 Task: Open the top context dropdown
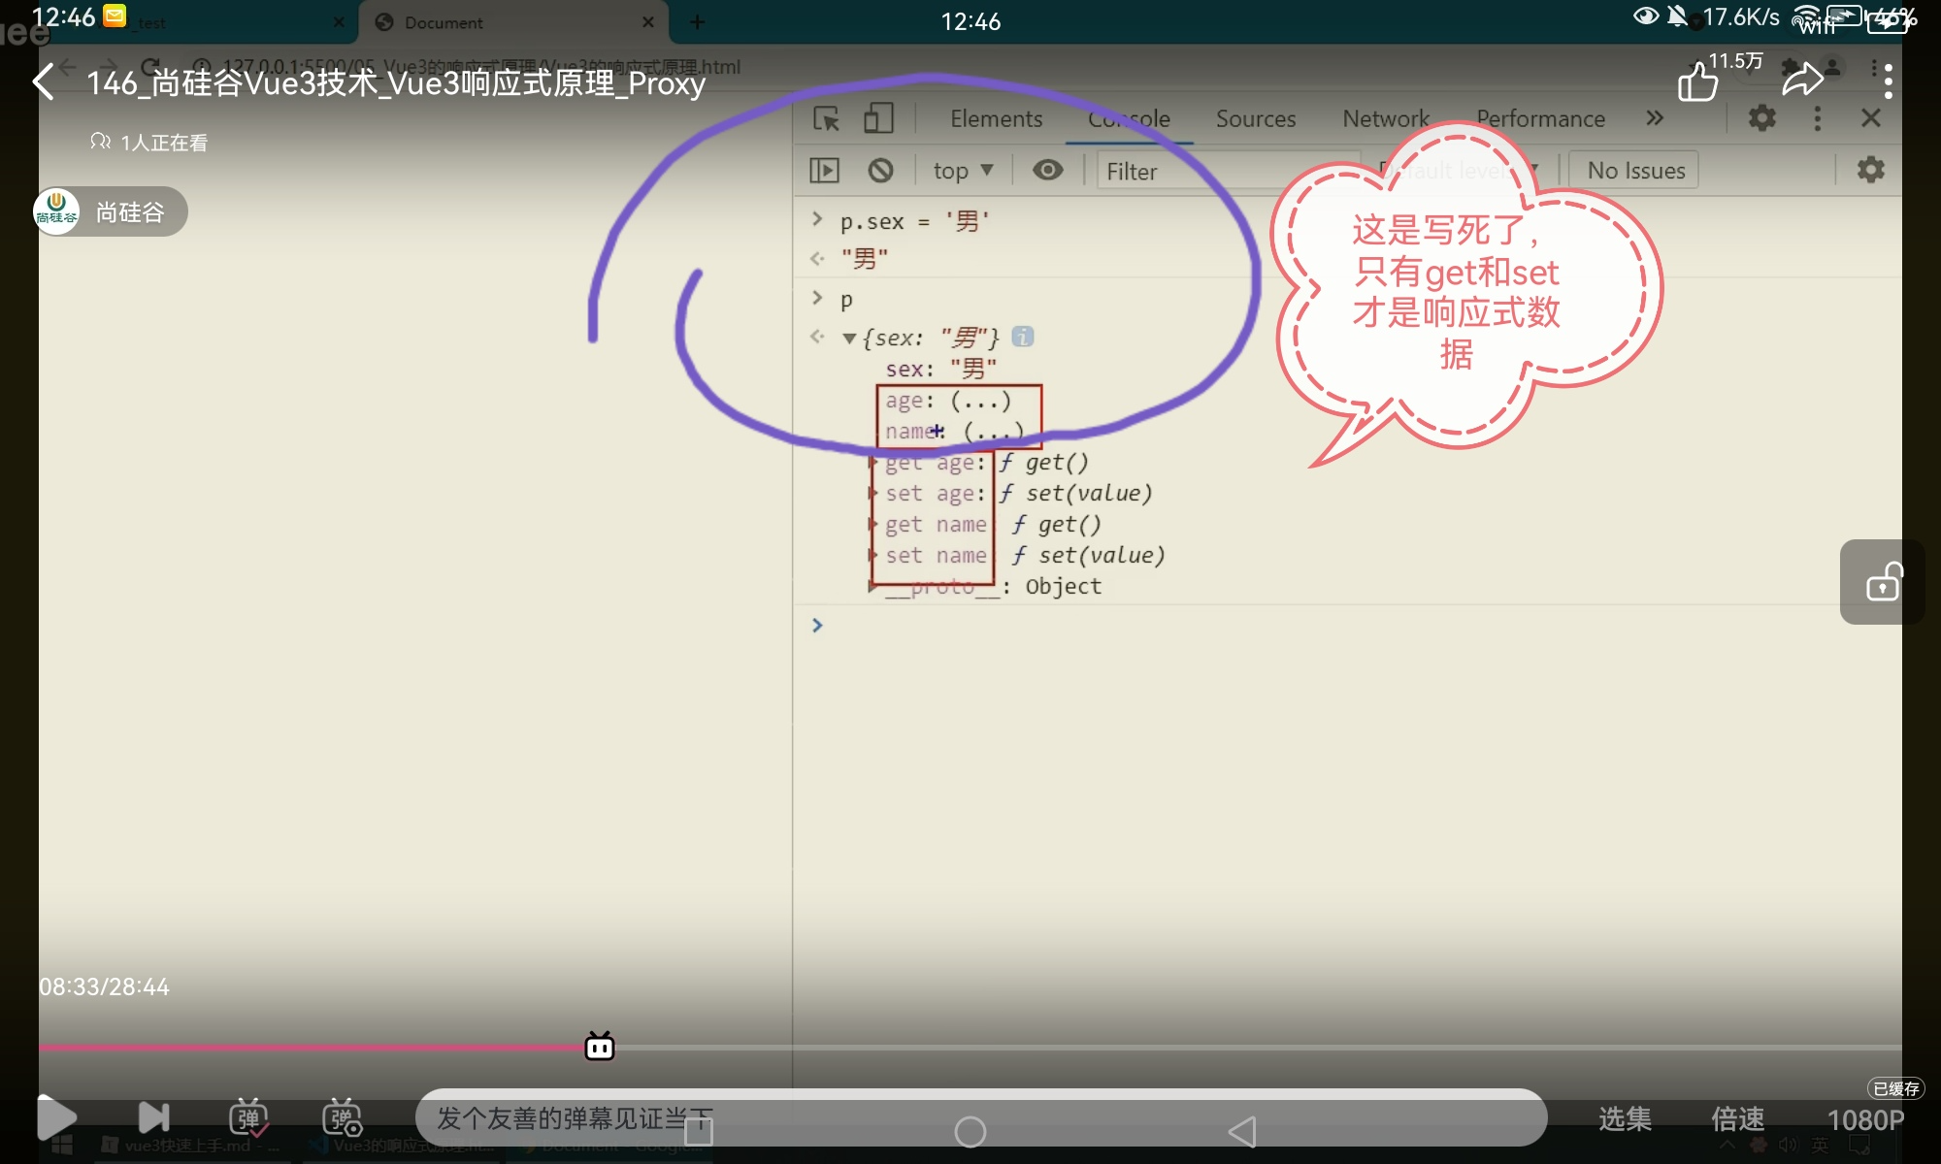tap(962, 171)
